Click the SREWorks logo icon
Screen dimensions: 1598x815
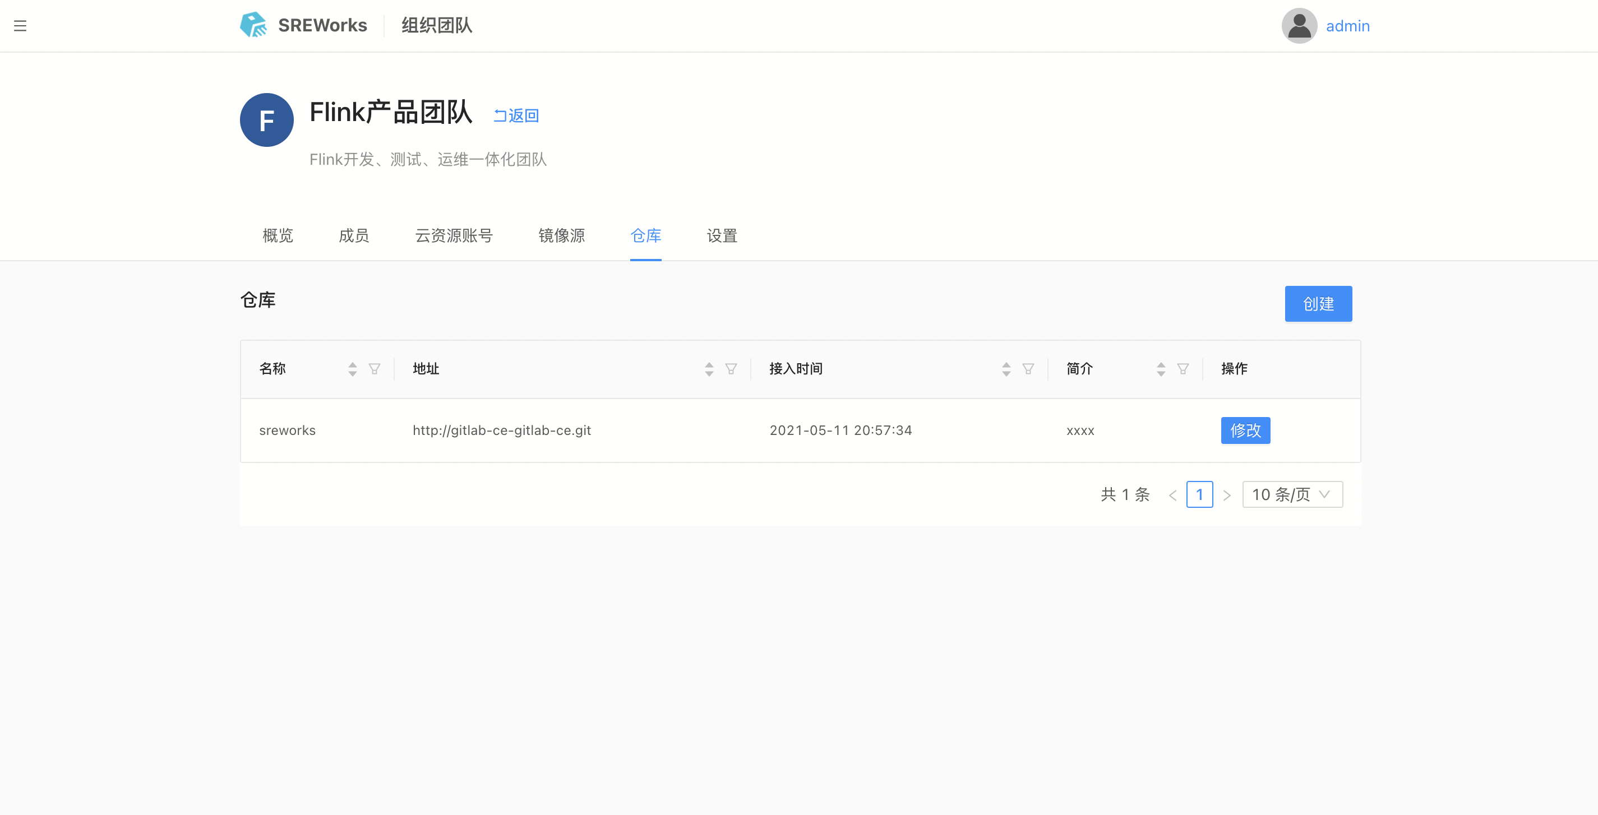click(x=253, y=25)
